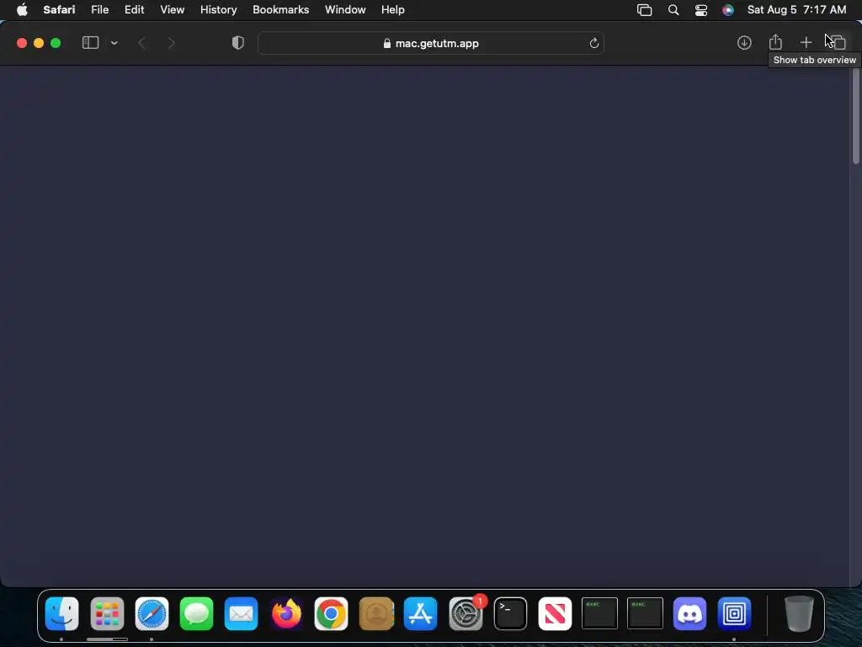Minimize the Safari window

pos(39,43)
